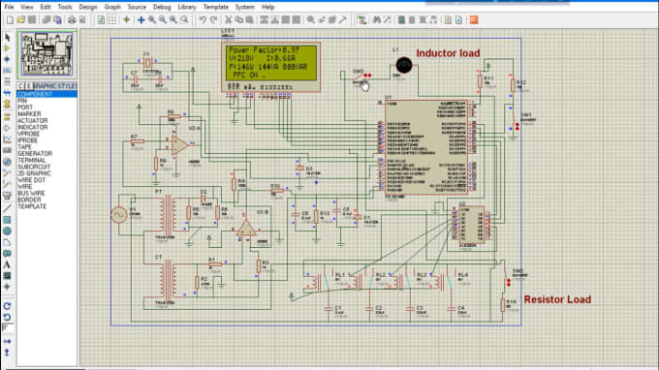Click the Y-Mirror vertical flip icon
Viewport: 659px width, 370px height.
[x=7, y=353]
